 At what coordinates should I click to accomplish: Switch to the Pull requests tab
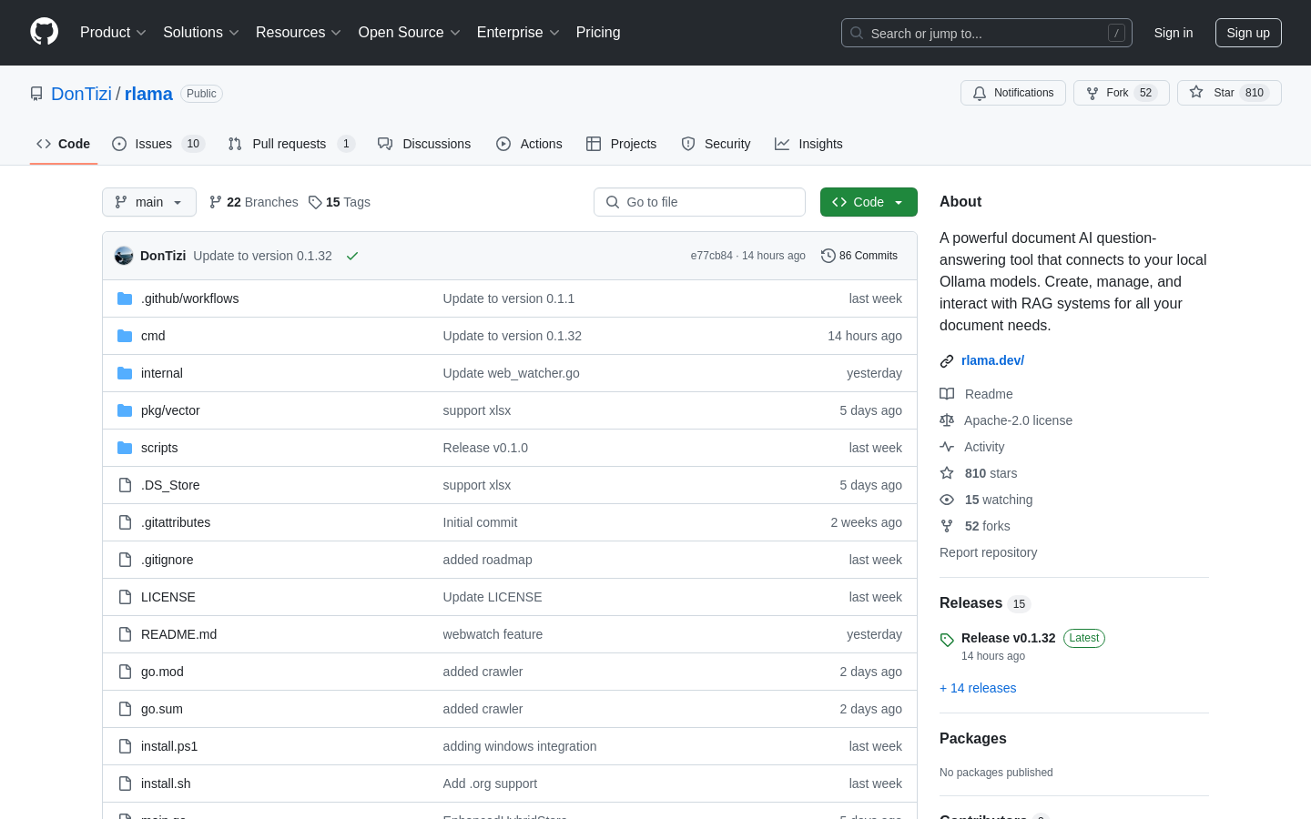coord(290,144)
